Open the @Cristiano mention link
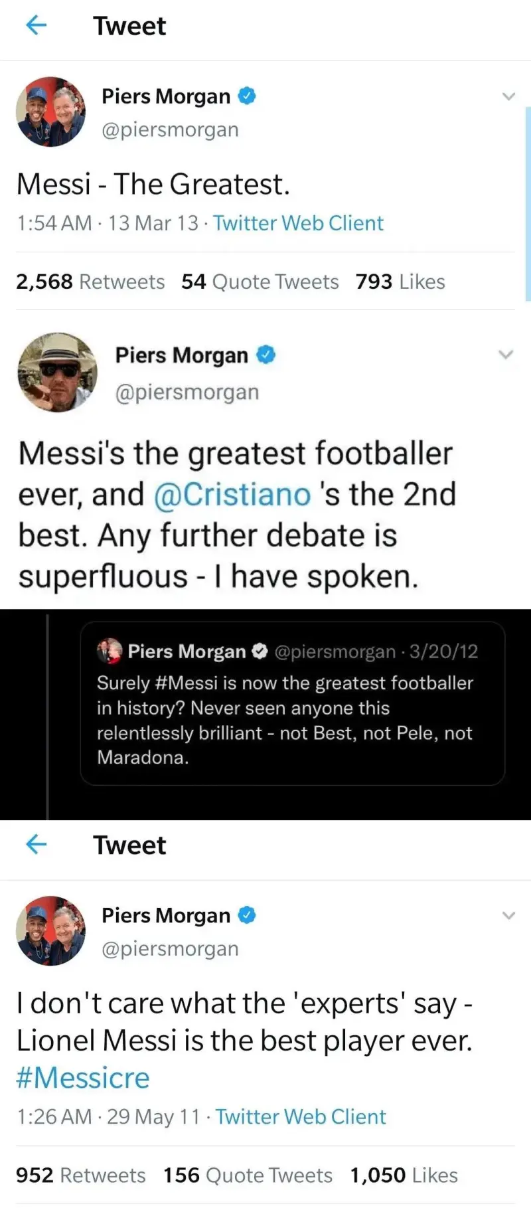This screenshot has height=1208, width=531. click(x=232, y=495)
